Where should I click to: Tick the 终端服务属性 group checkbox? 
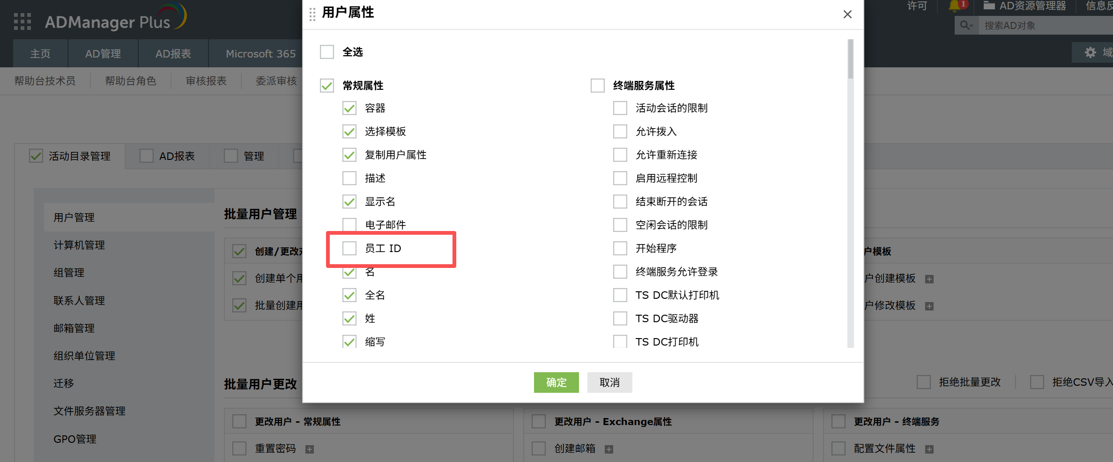(x=598, y=86)
